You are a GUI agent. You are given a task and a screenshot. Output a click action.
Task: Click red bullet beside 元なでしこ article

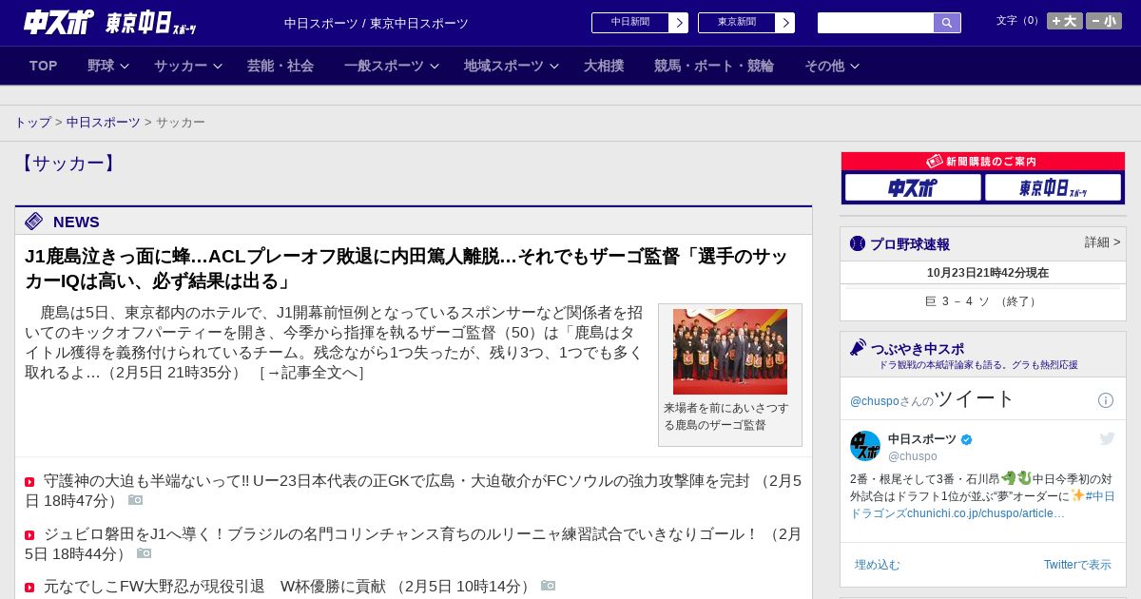pyautogui.click(x=29, y=588)
